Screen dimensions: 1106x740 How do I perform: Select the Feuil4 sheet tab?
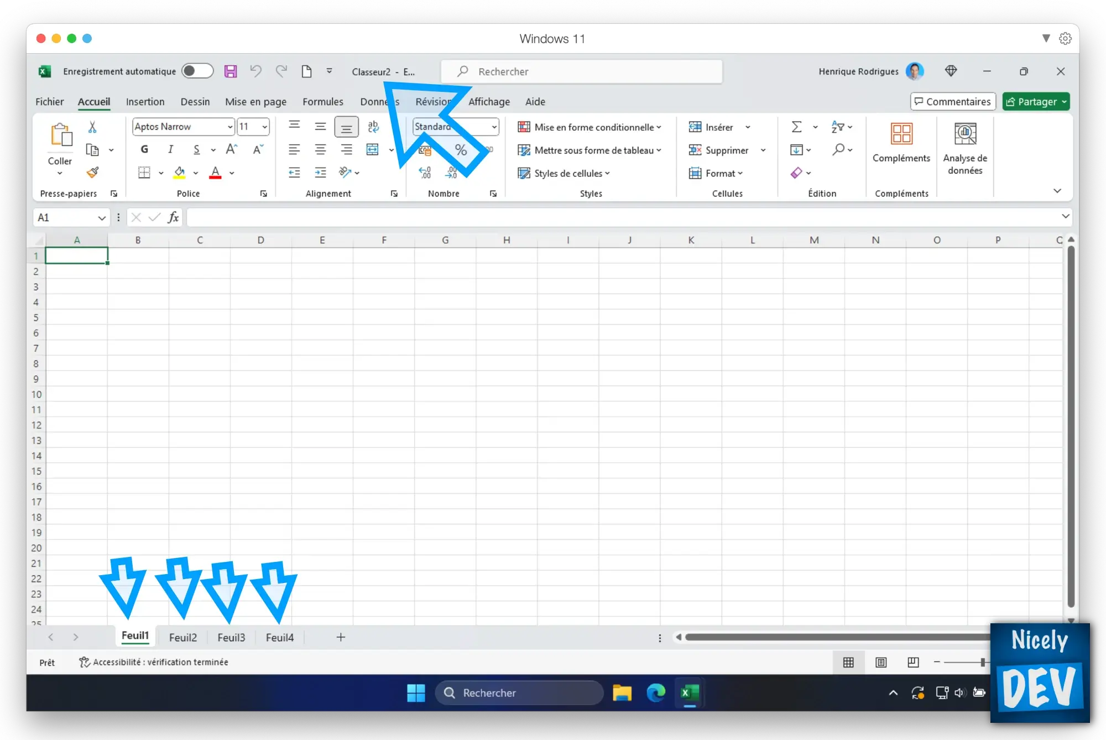point(280,637)
